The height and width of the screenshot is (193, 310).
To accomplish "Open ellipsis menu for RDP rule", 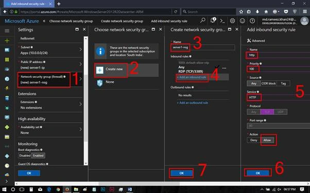I will coord(224,68).
